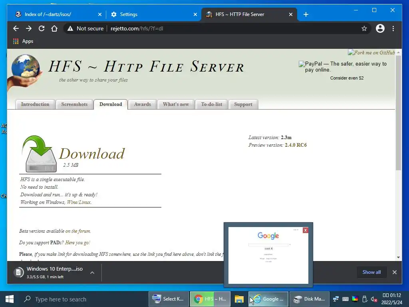Open the 'Here you go!' PAD link

point(77,243)
